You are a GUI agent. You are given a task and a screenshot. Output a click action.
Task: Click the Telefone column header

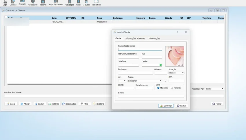[207, 18]
